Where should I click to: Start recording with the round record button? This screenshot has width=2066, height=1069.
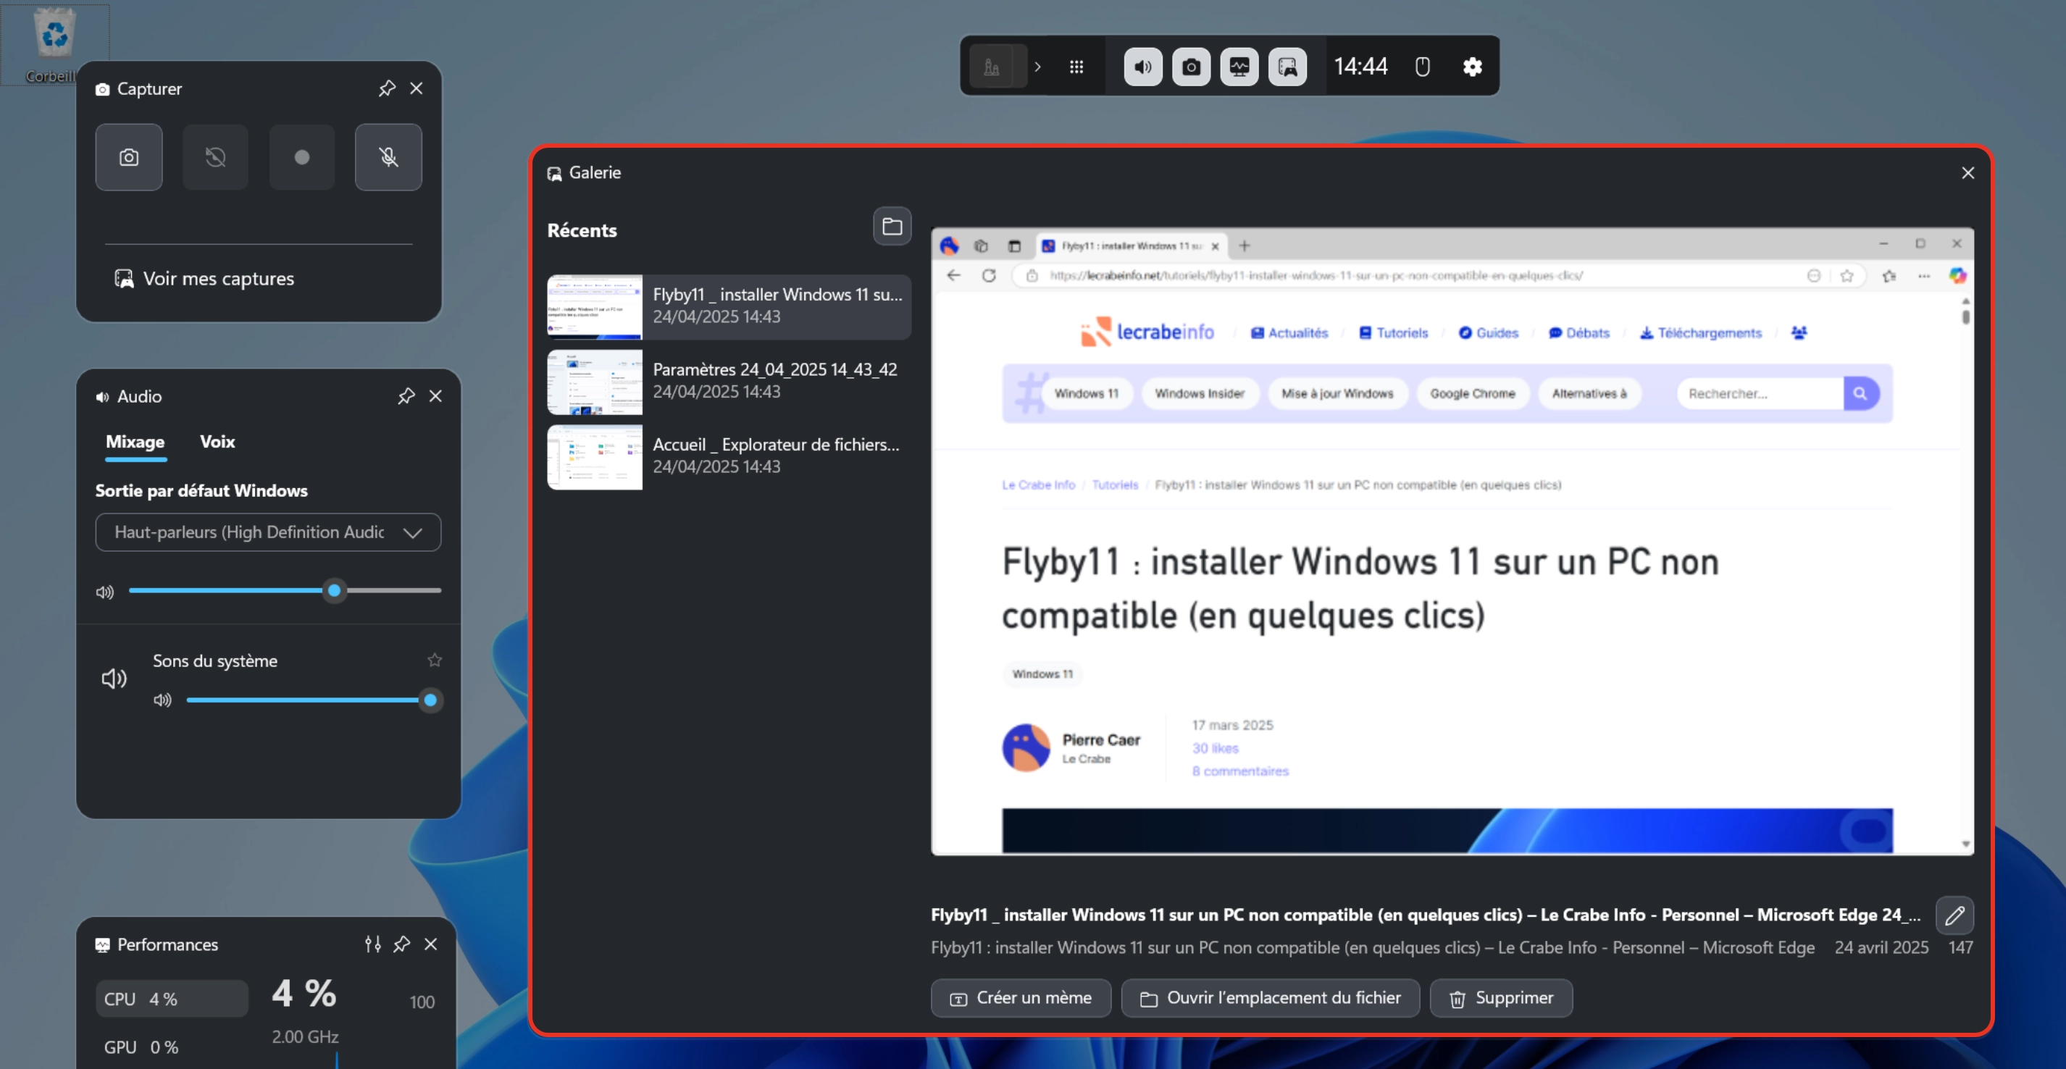tap(301, 157)
